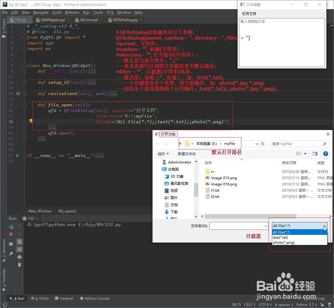Open the Refactor menu
The width and height of the screenshot is (334, 308).
coord(72,12)
